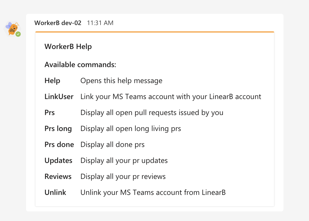This screenshot has width=309, height=221.
Task: Click 'Display all open long living prs'
Action: tap(131, 129)
